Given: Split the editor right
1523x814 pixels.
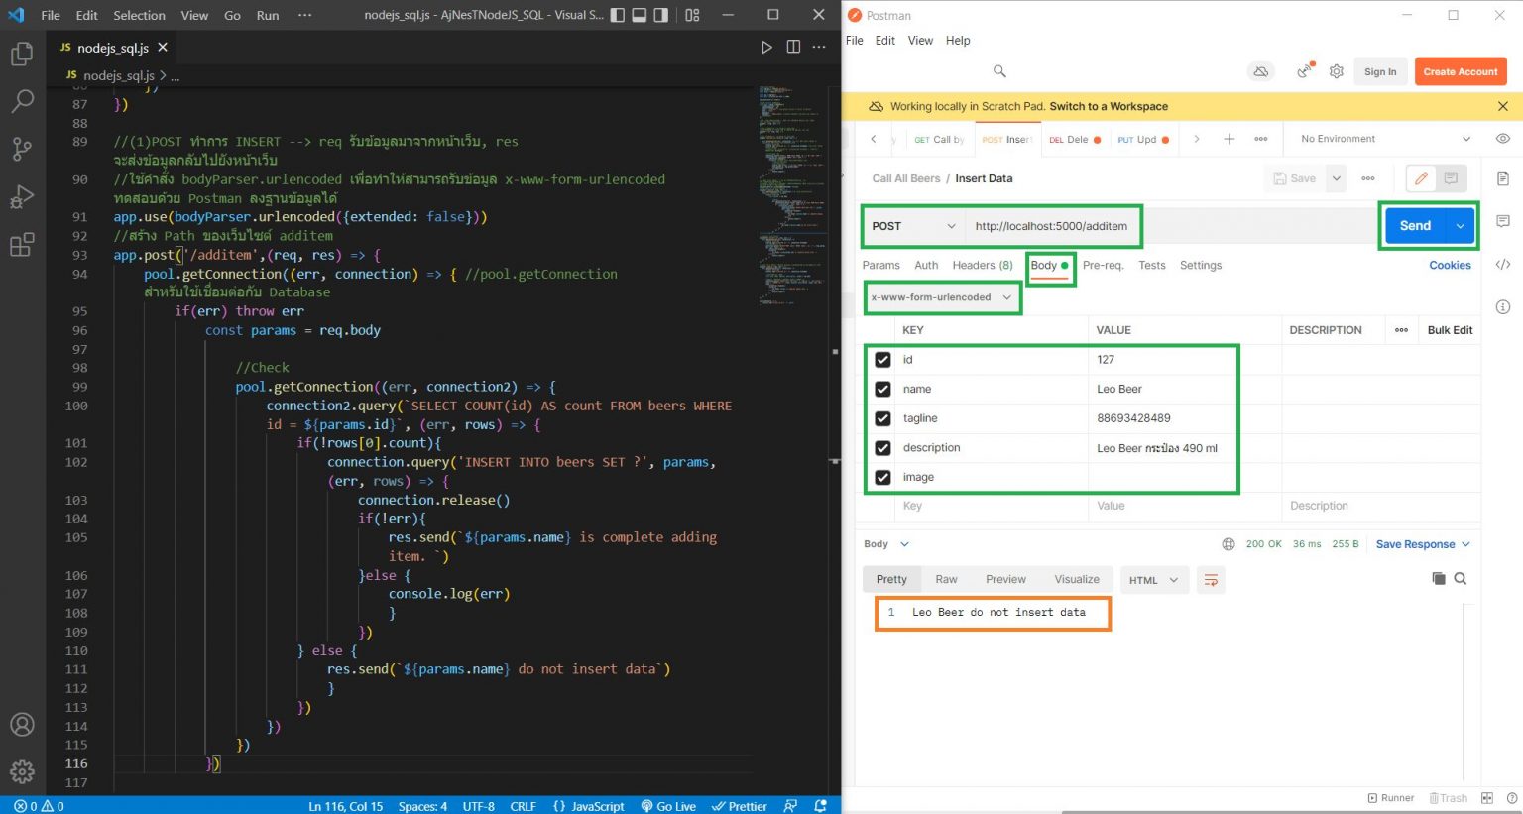Looking at the screenshot, I should coord(793,47).
